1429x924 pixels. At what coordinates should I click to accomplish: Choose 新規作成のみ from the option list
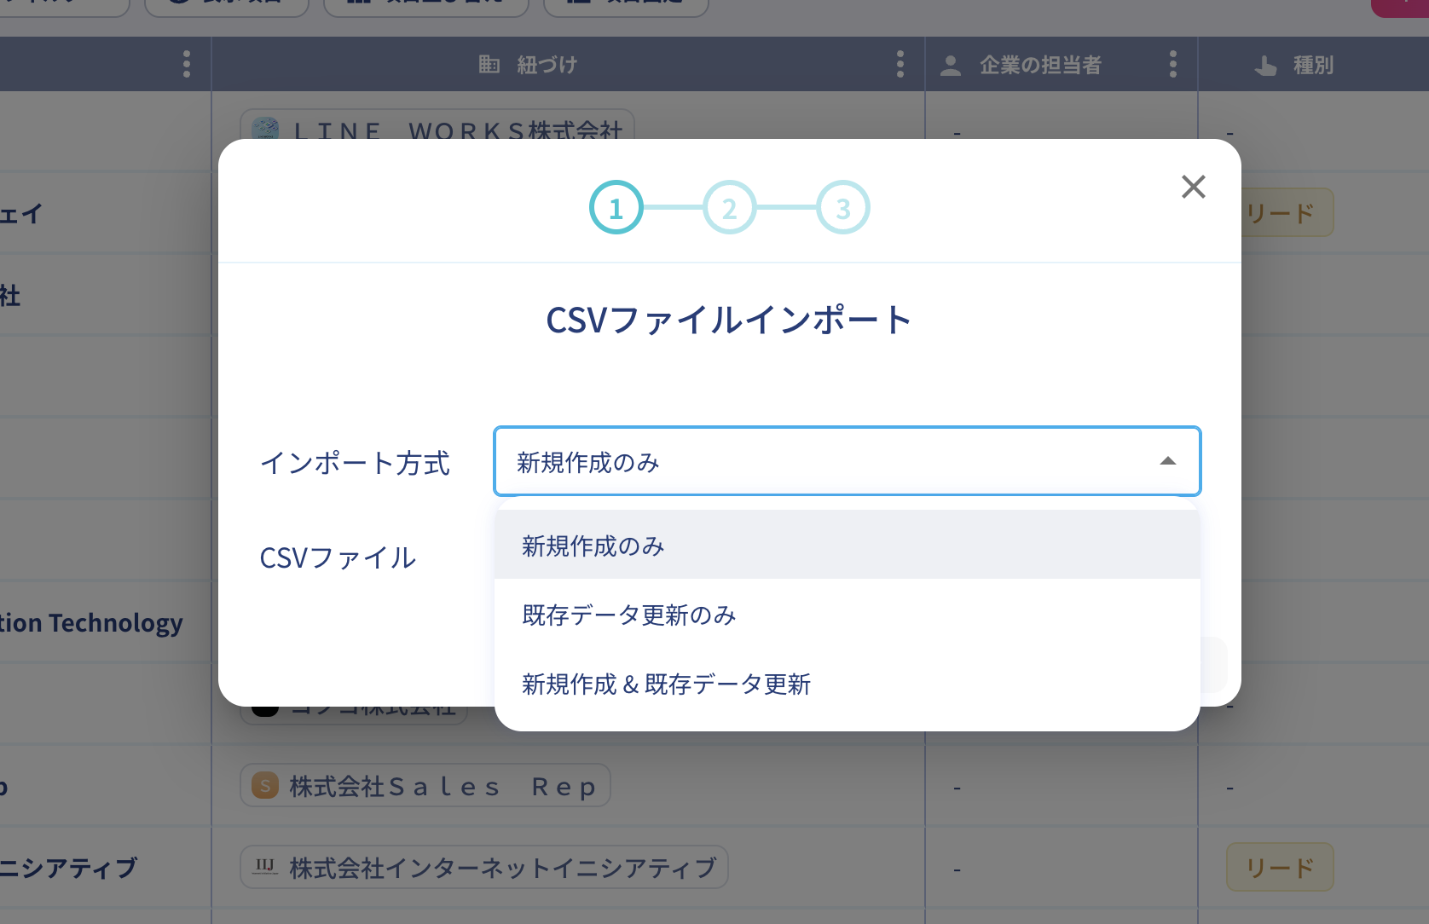tap(847, 545)
